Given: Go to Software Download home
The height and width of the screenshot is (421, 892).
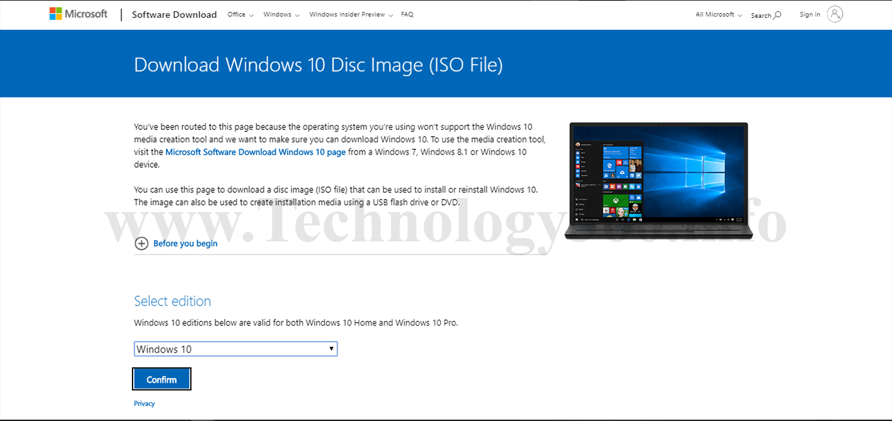Looking at the screenshot, I should (x=174, y=15).
